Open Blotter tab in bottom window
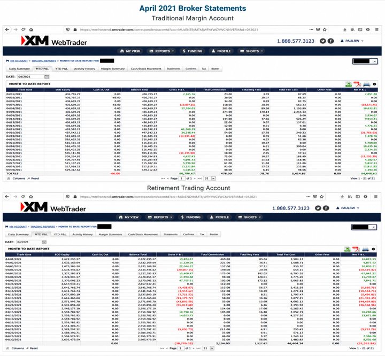 tap(214, 235)
